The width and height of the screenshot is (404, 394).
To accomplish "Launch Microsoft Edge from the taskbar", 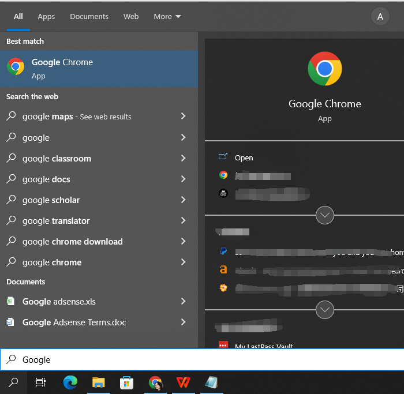I will point(70,382).
